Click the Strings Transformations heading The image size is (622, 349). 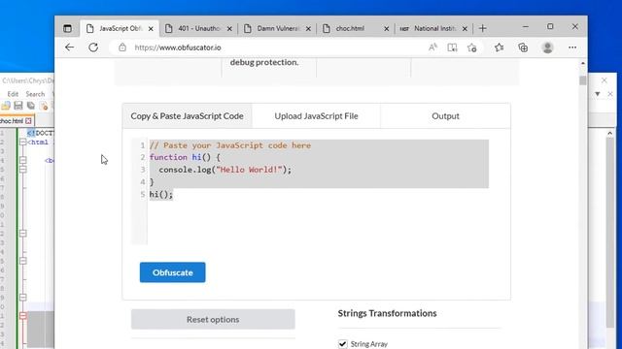tap(387, 313)
